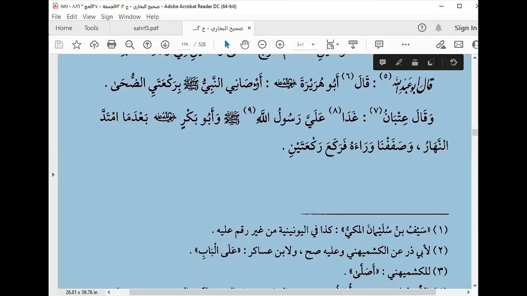Click the stamp tool in floating toolbar

pyautogui.click(x=415, y=62)
